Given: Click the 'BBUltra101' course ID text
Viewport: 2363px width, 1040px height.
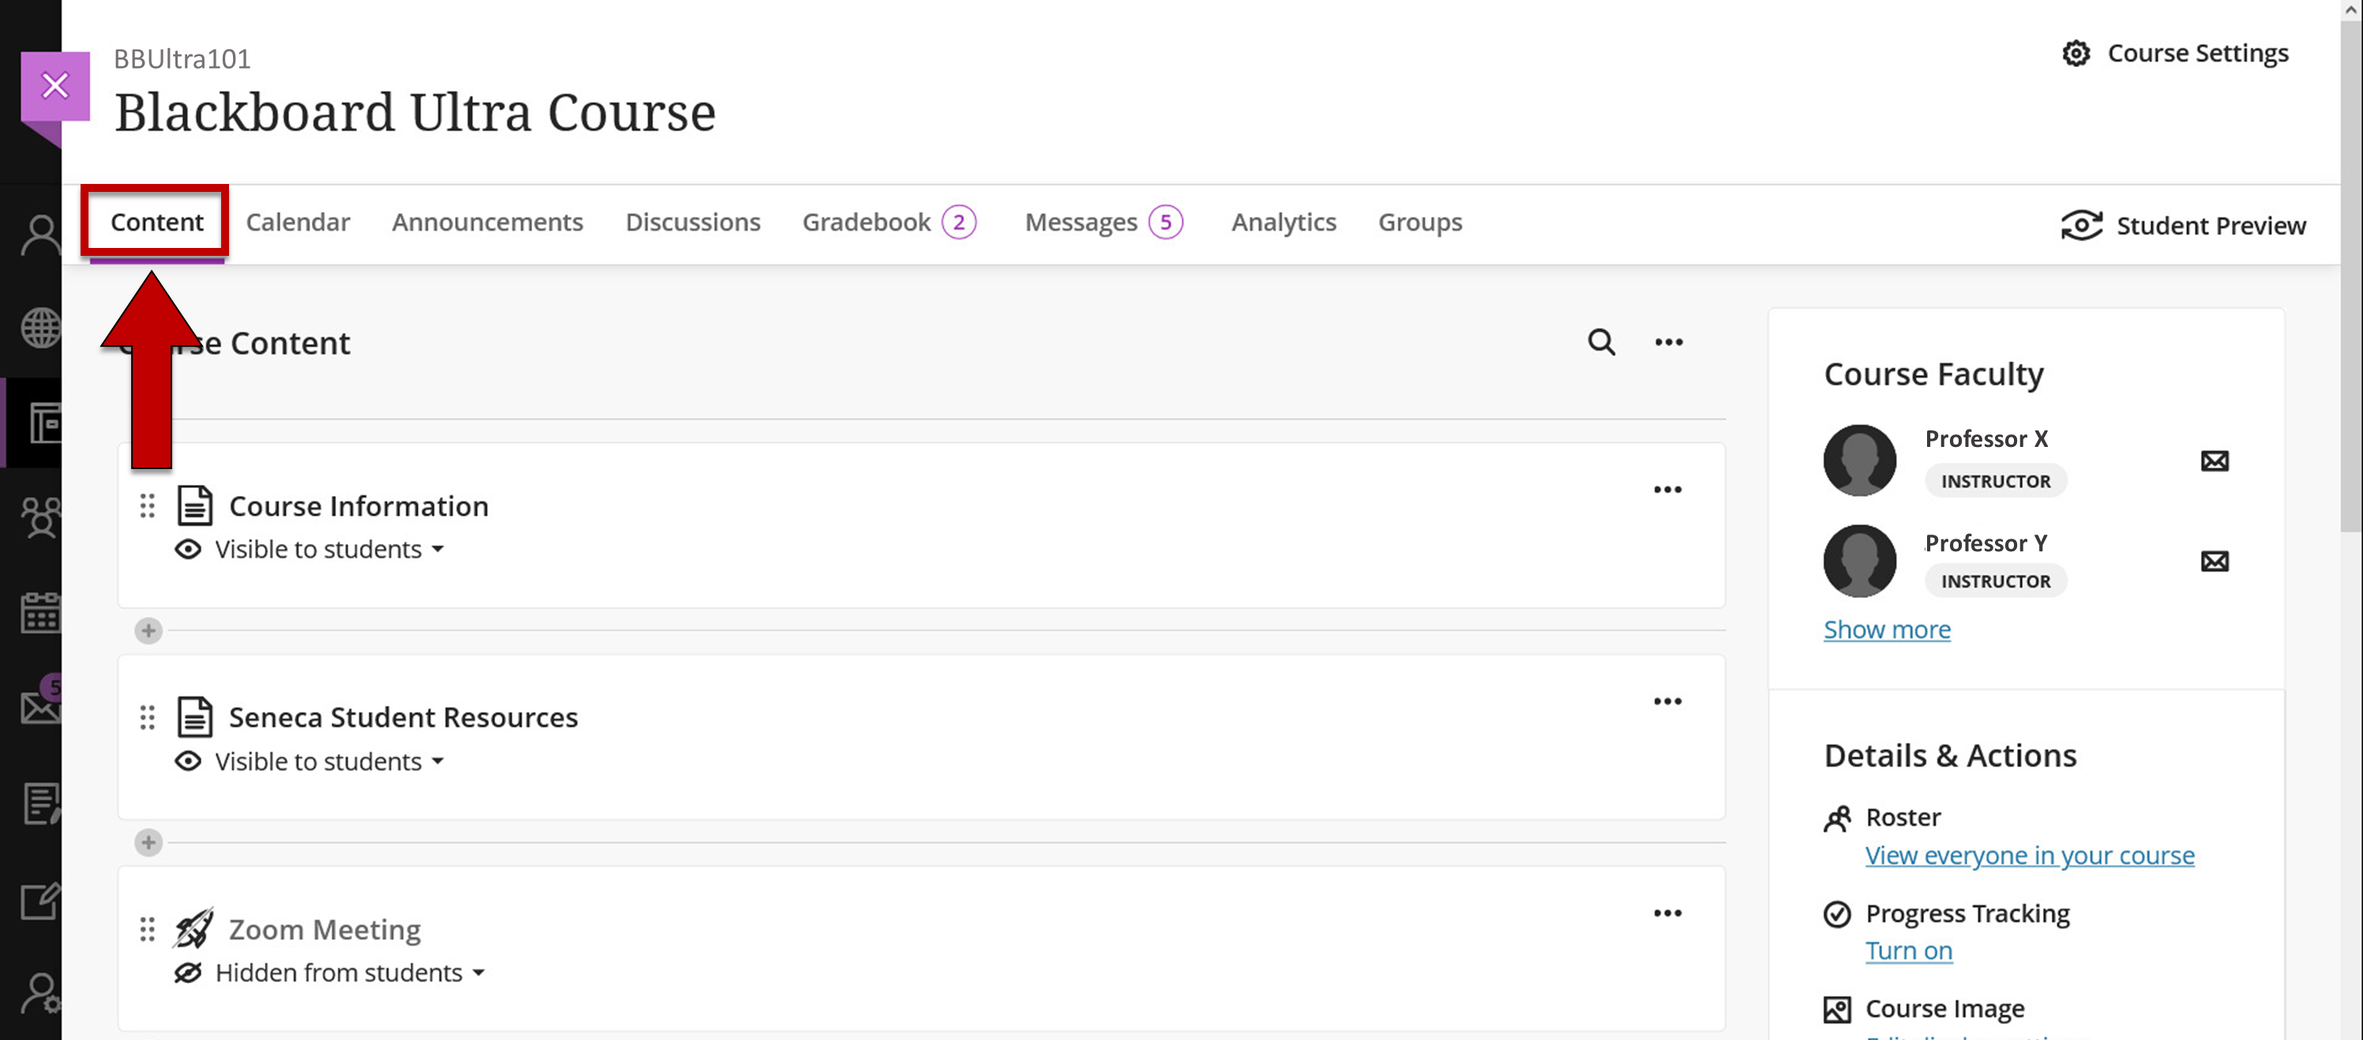Looking at the screenshot, I should tap(182, 58).
